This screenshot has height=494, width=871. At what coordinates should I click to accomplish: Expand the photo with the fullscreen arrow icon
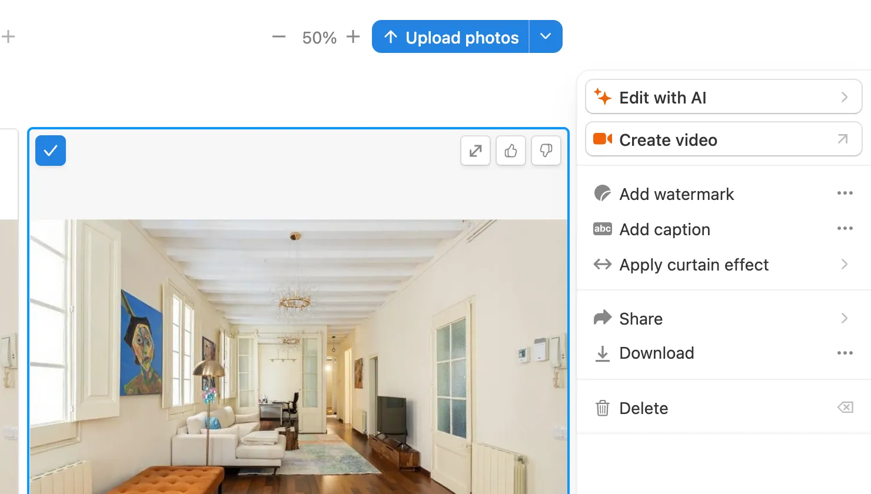click(x=476, y=151)
